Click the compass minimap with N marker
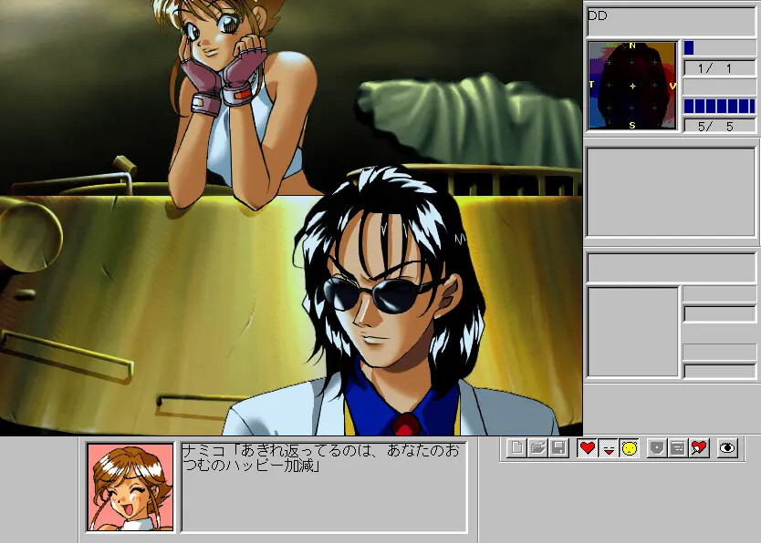This screenshot has width=761, height=543. click(x=632, y=86)
